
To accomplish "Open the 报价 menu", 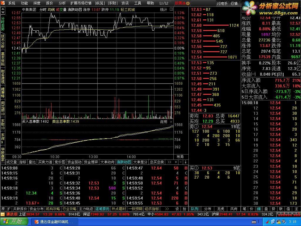I will point(49,3).
